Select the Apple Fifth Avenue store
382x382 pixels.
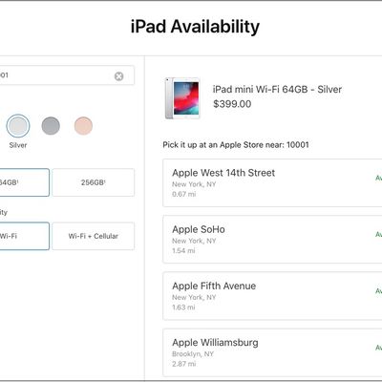272,296
